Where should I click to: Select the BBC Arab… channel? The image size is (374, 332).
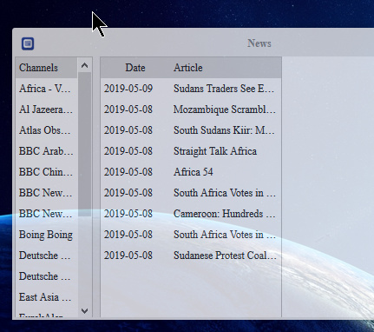(47, 151)
